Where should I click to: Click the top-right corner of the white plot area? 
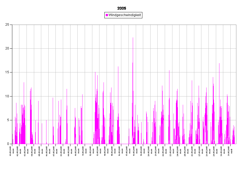click(x=236, y=25)
